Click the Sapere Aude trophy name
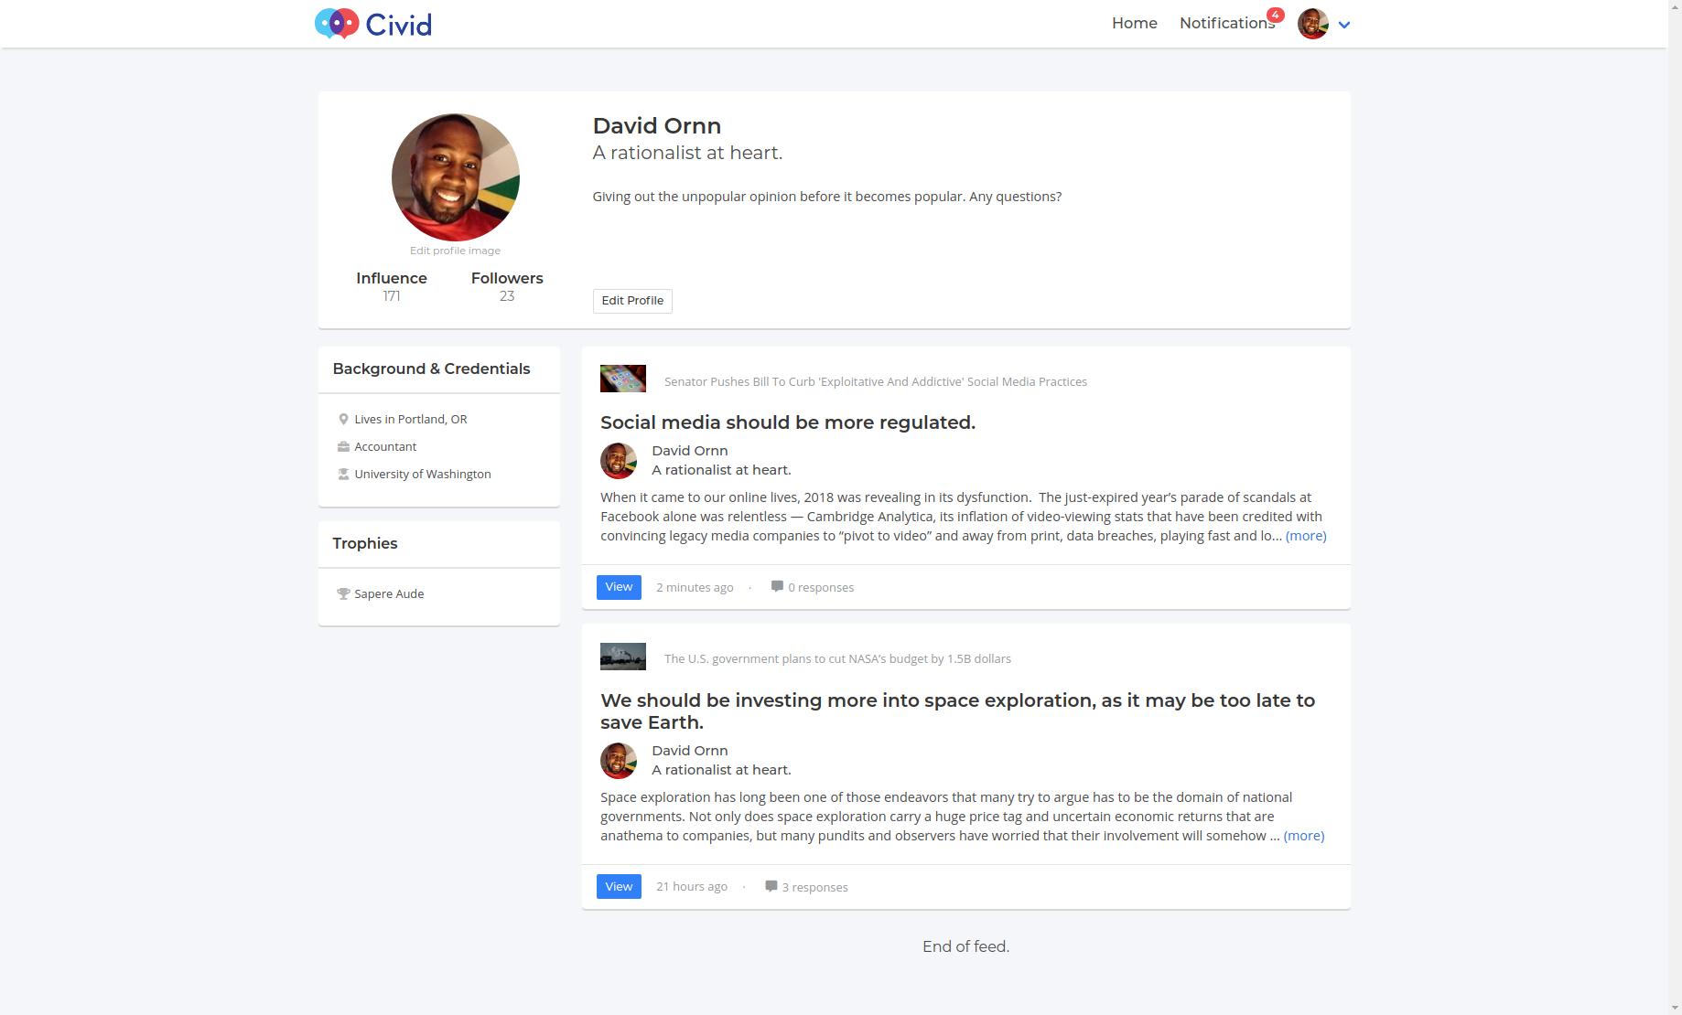 coord(389,594)
